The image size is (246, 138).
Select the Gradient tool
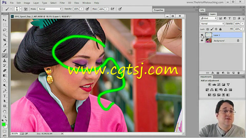coord(5,75)
